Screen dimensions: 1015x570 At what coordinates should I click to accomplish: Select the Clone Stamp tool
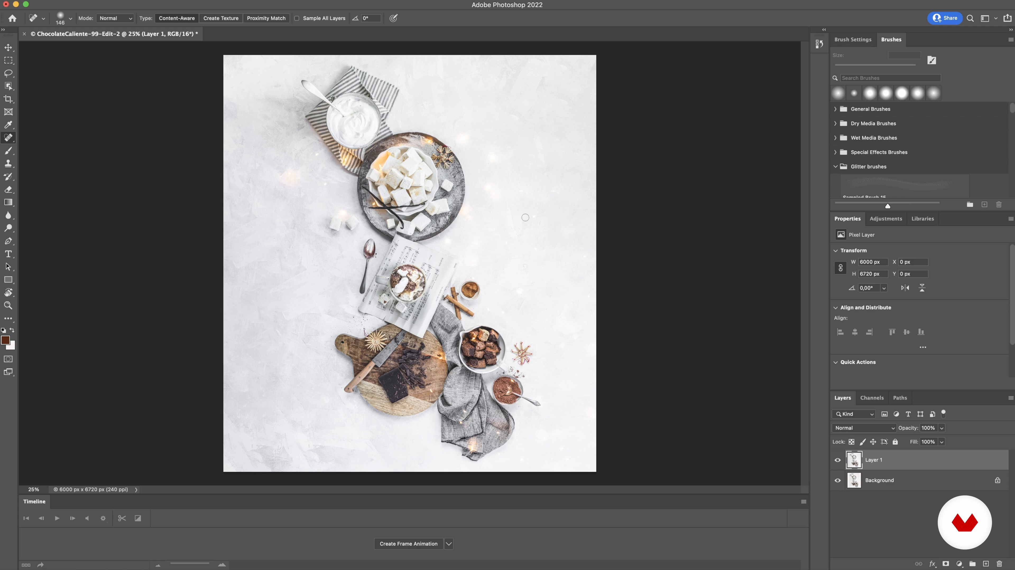tap(8, 164)
